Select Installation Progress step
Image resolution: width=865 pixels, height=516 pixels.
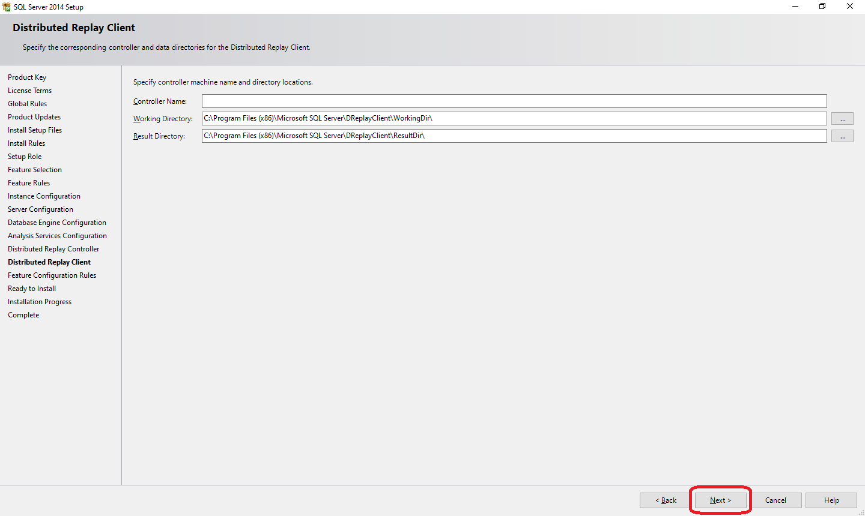point(40,302)
